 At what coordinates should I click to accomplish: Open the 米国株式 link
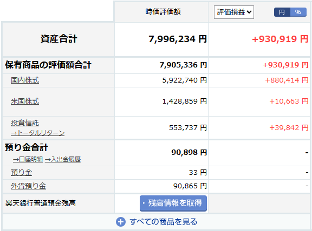(x=25, y=101)
